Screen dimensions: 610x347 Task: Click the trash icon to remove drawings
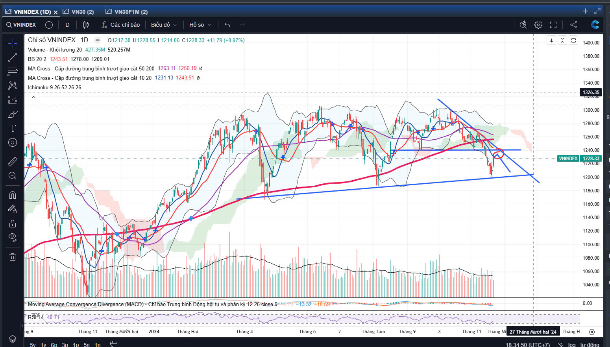[x=13, y=257]
